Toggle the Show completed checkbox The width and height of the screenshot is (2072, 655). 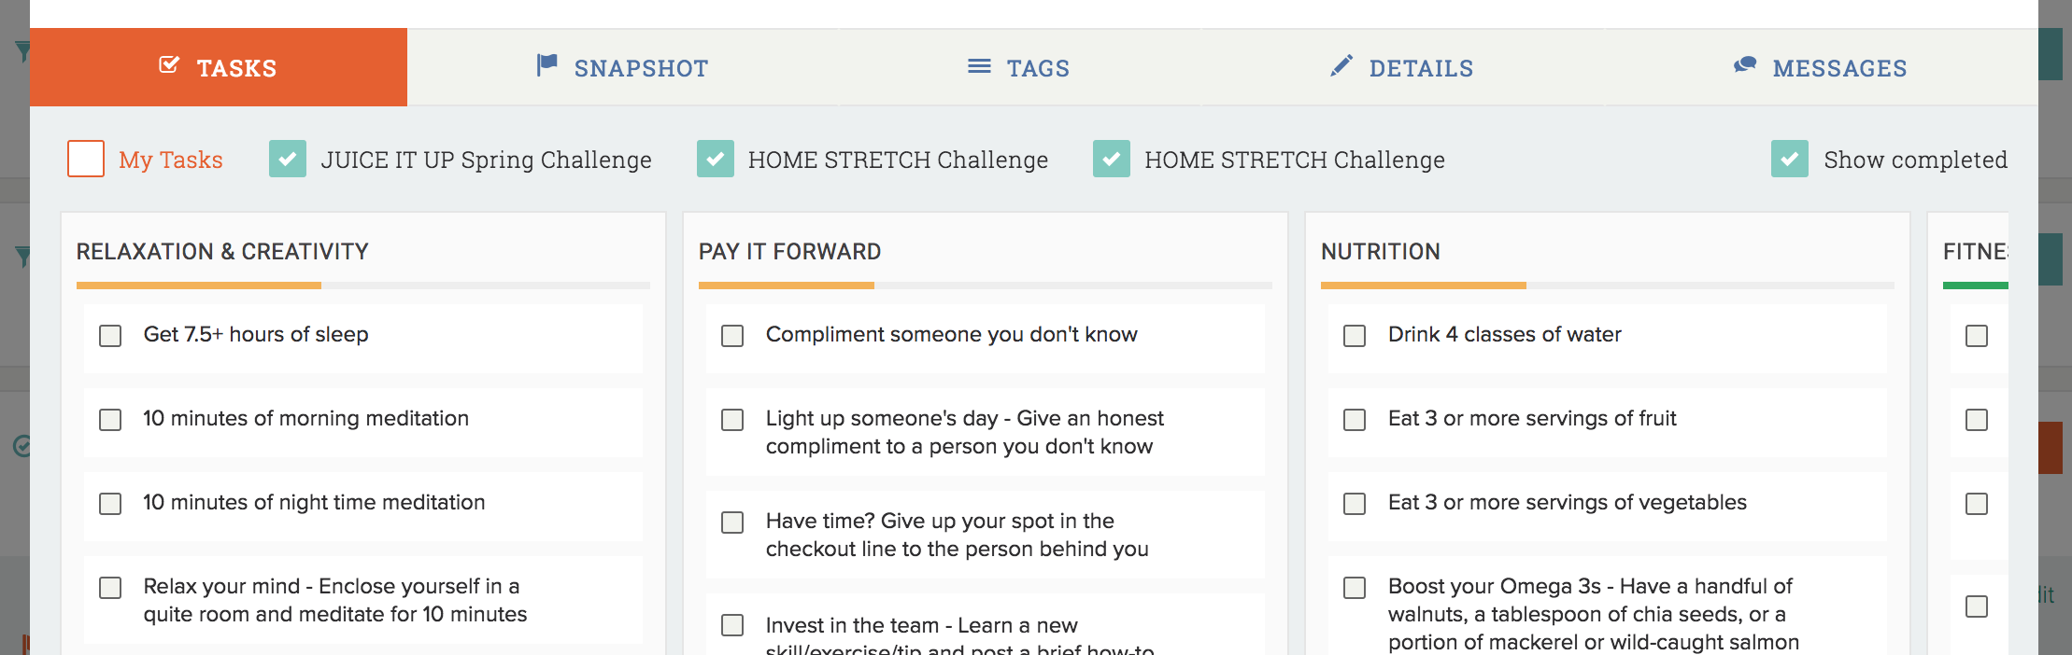click(x=1789, y=159)
